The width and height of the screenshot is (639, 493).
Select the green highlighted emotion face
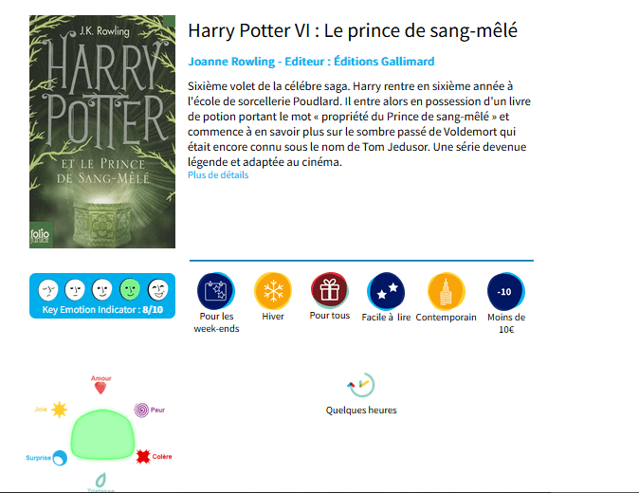[x=130, y=290]
